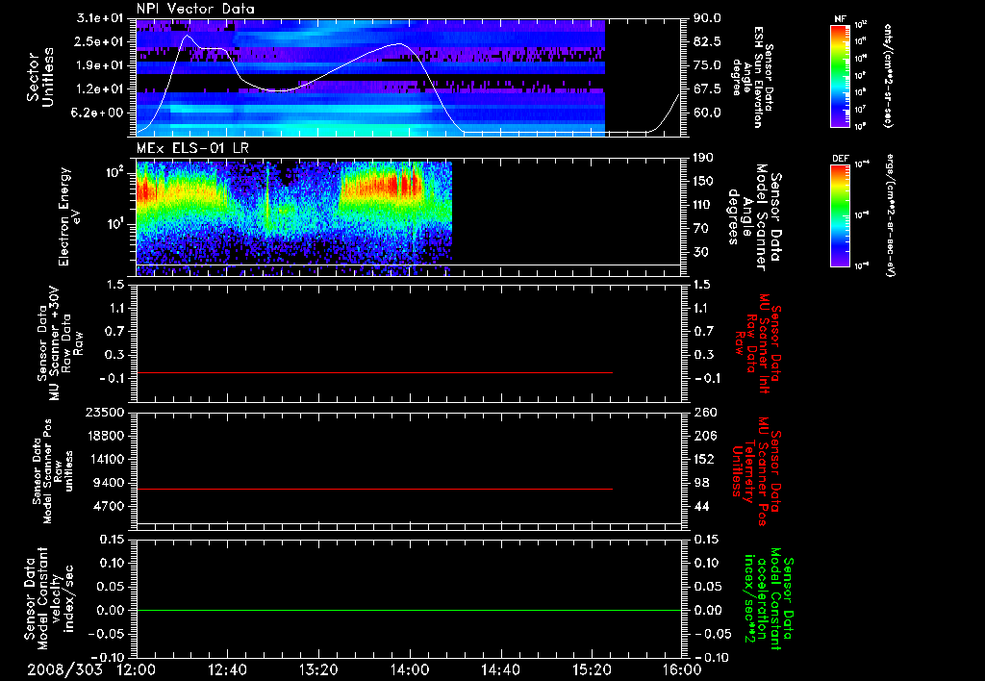Click the 190 scanner angle tick

pos(703,158)
